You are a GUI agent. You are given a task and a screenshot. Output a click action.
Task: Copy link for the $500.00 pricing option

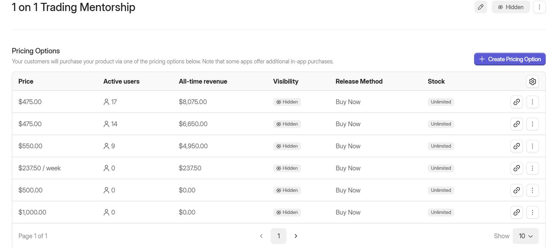[x=516, y=190]
